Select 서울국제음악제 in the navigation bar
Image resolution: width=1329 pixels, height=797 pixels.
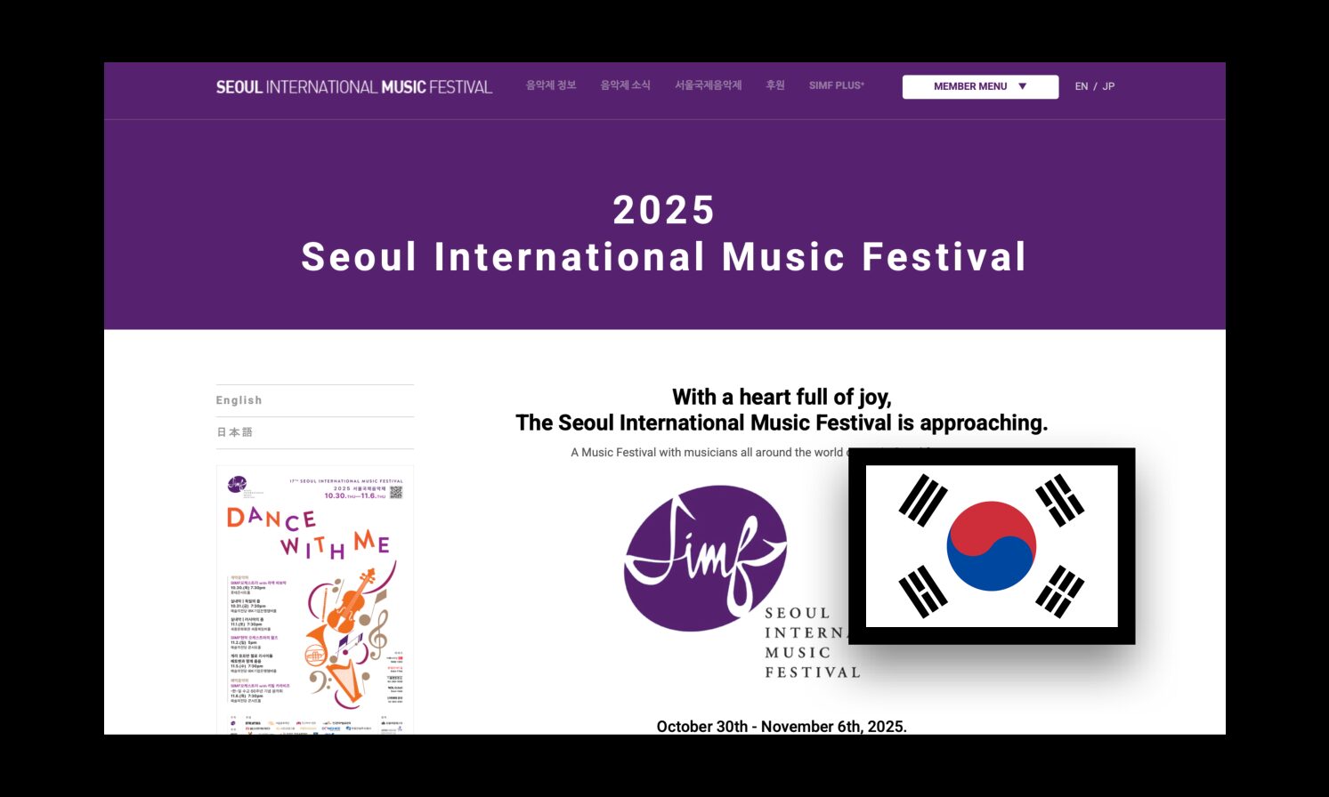coord(708,85)
